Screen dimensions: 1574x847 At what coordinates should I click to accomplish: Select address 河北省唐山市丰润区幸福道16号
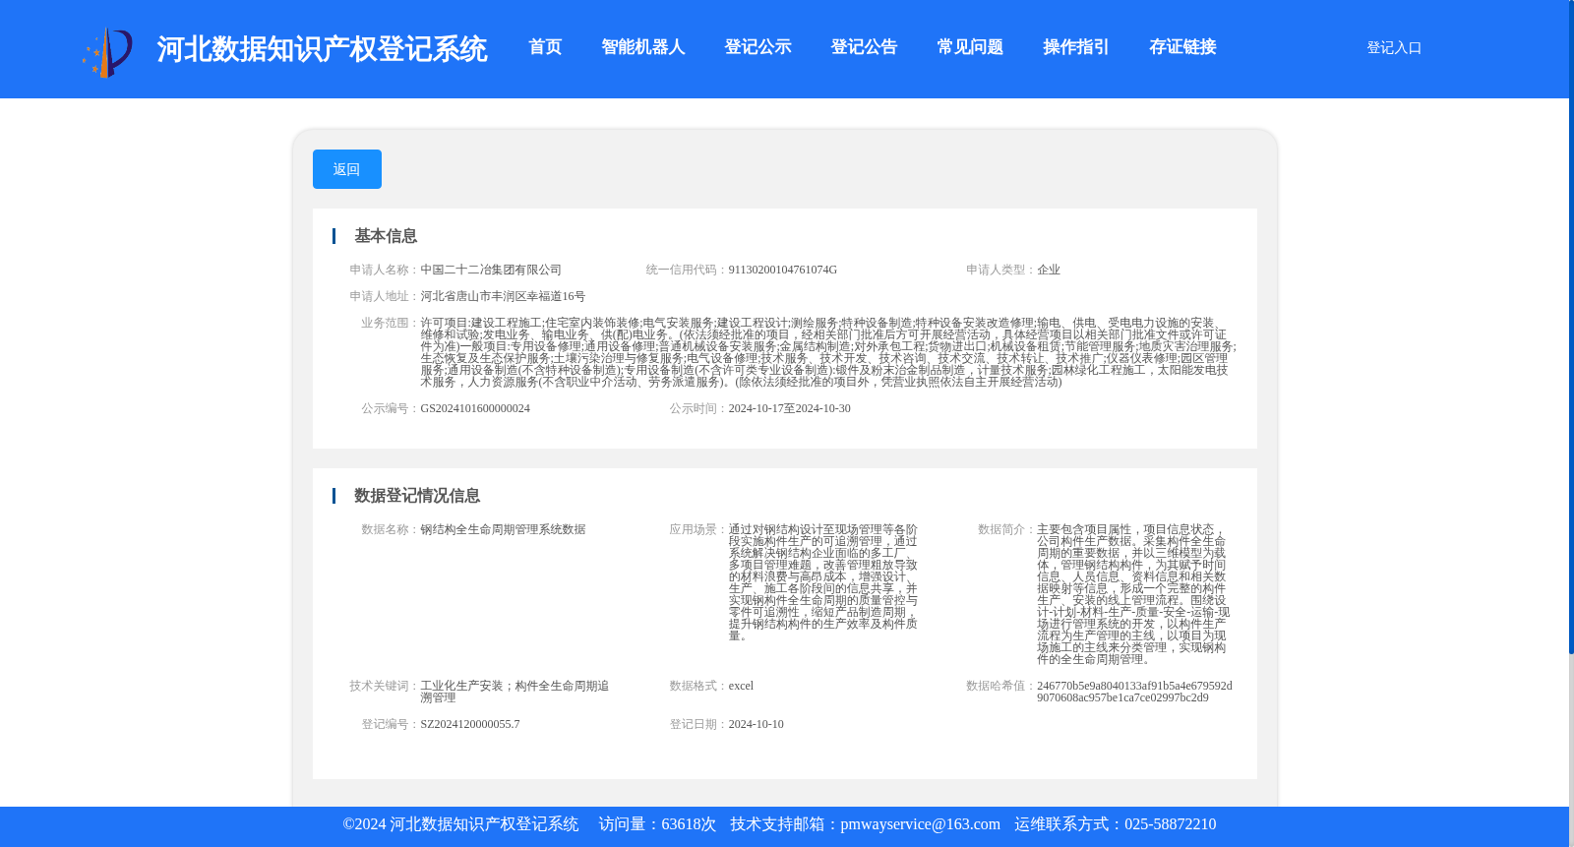click(x=503, y=296)
